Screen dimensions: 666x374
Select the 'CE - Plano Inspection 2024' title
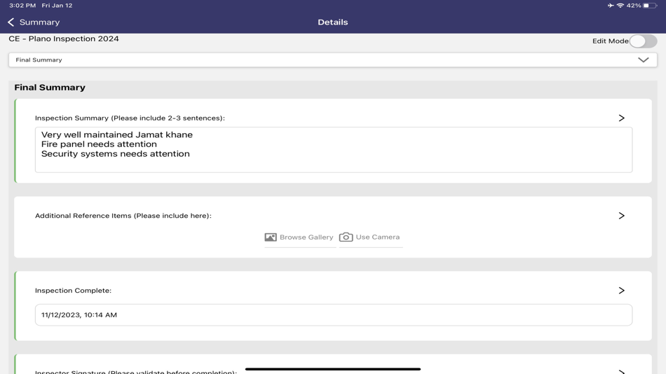(64, 39)
